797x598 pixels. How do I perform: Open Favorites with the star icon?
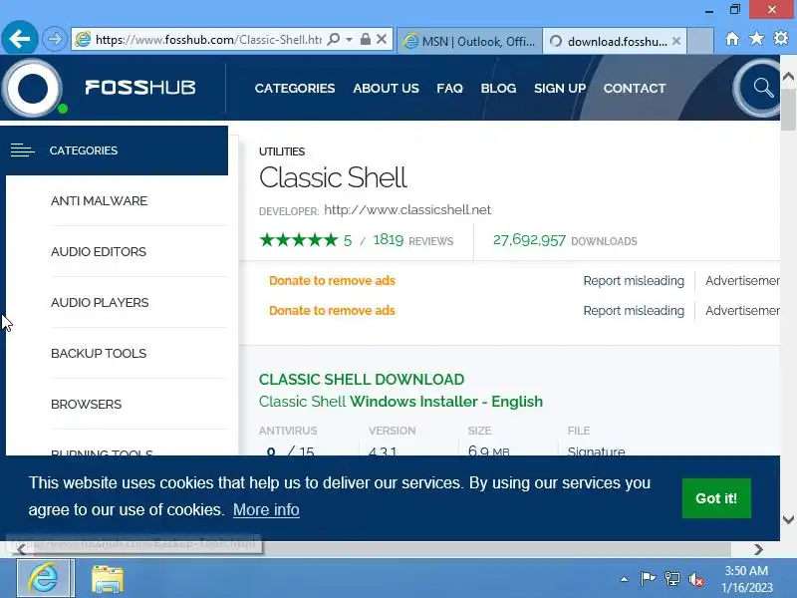click(756, 38)
